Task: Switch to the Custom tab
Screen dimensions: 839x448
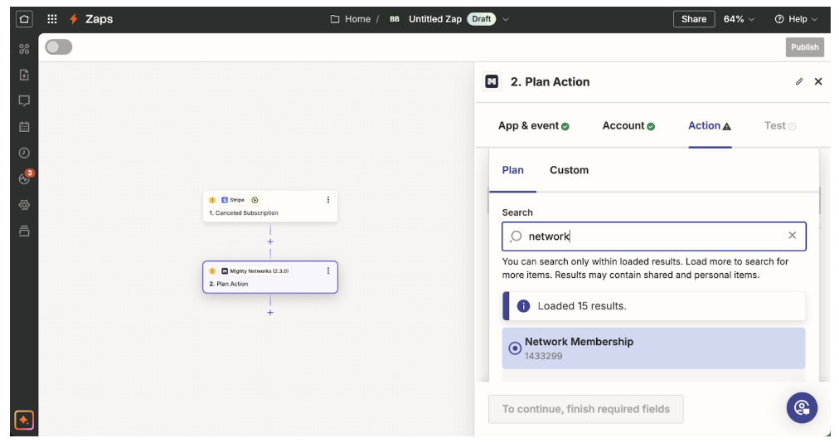Action: [569, 170]
